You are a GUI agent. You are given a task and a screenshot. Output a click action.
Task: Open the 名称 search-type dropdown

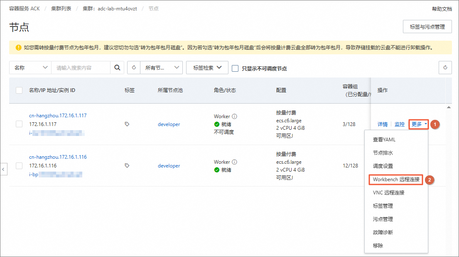point(30,68)
